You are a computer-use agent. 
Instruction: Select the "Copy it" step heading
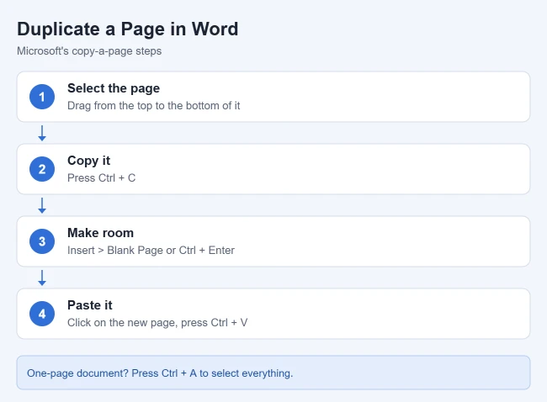[x=88, y=161]
